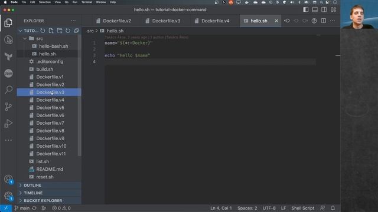Click the Ln 4, Col 1 cursor position
The width and height of the screenshot is (378, 212).
(x=221, y=208)
